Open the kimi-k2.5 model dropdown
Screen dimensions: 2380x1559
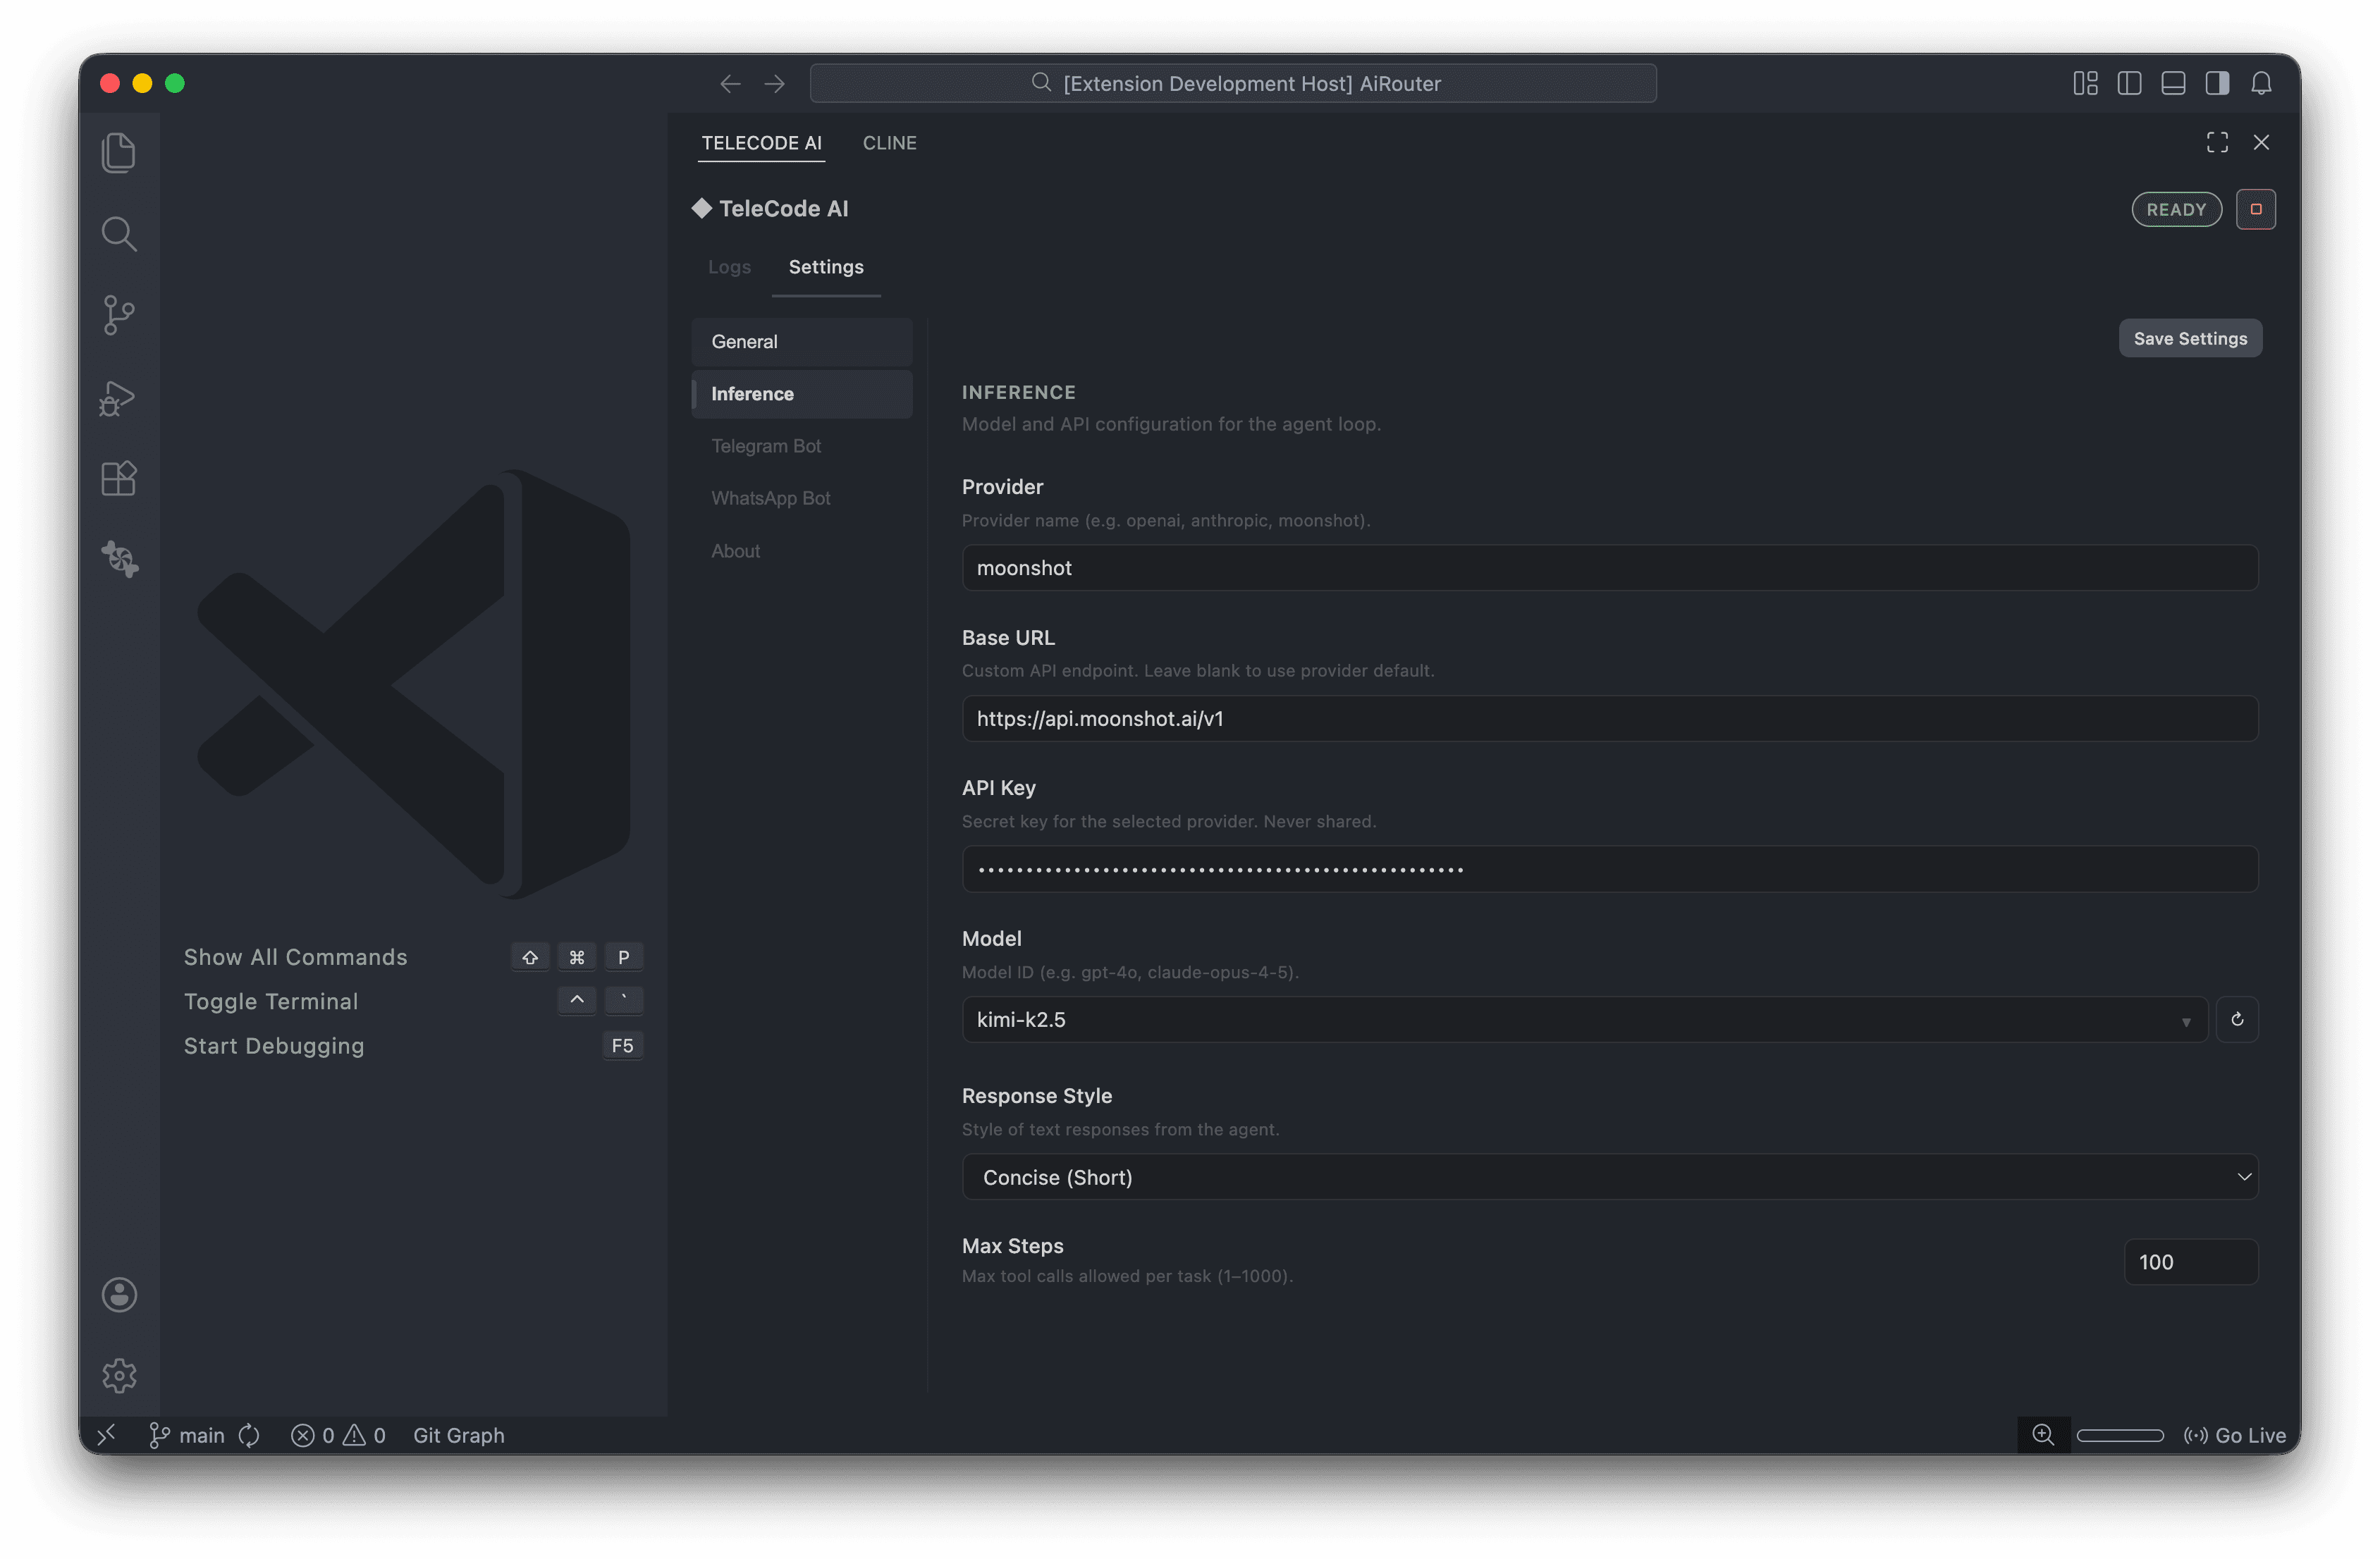coord(2187,1019)
